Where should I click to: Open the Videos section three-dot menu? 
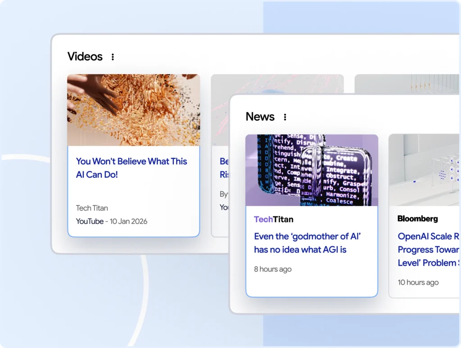tap(113, 57)
